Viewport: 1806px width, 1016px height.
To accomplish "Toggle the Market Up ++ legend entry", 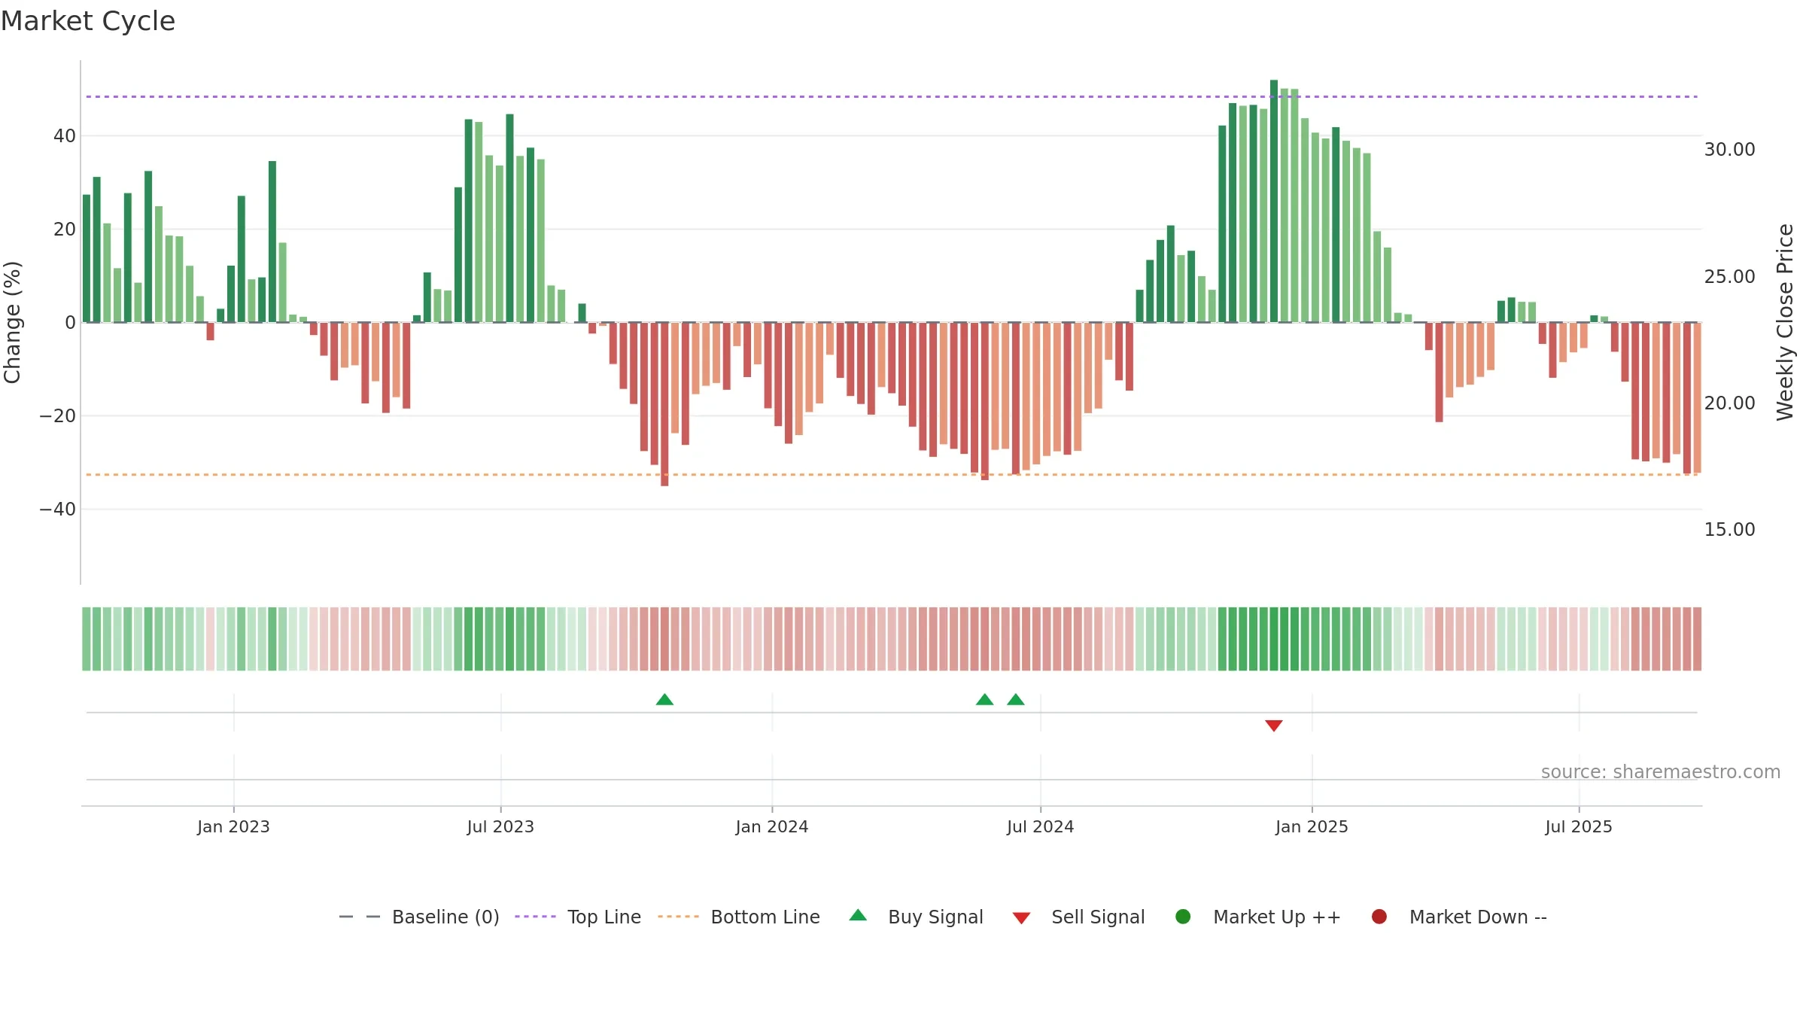I will (1257, 917).
